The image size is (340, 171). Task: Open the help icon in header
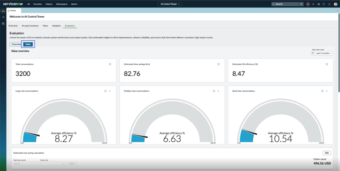[x=324, y=4]
